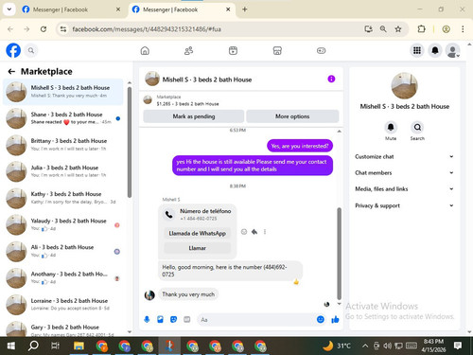The image size is (473, 355).
Task: Open the Gaming icon in top navigation
Action: coord(321,50)
